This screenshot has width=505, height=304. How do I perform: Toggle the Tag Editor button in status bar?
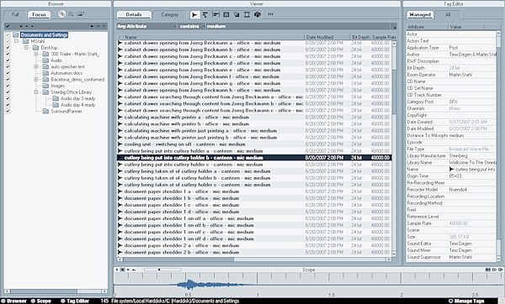point(75,301)
